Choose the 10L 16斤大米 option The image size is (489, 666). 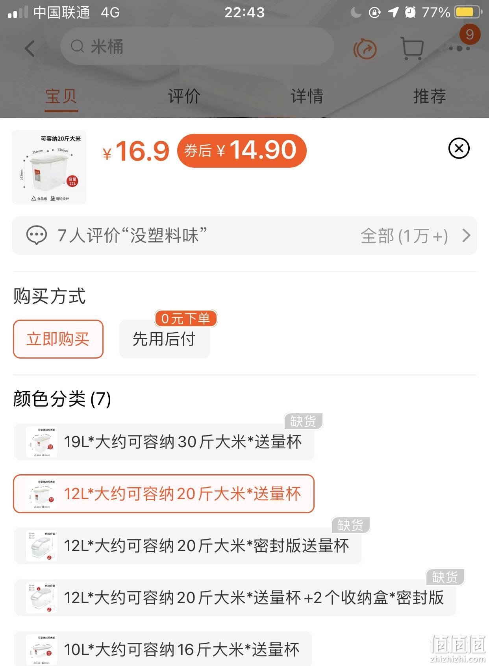(x=163, y=649)
